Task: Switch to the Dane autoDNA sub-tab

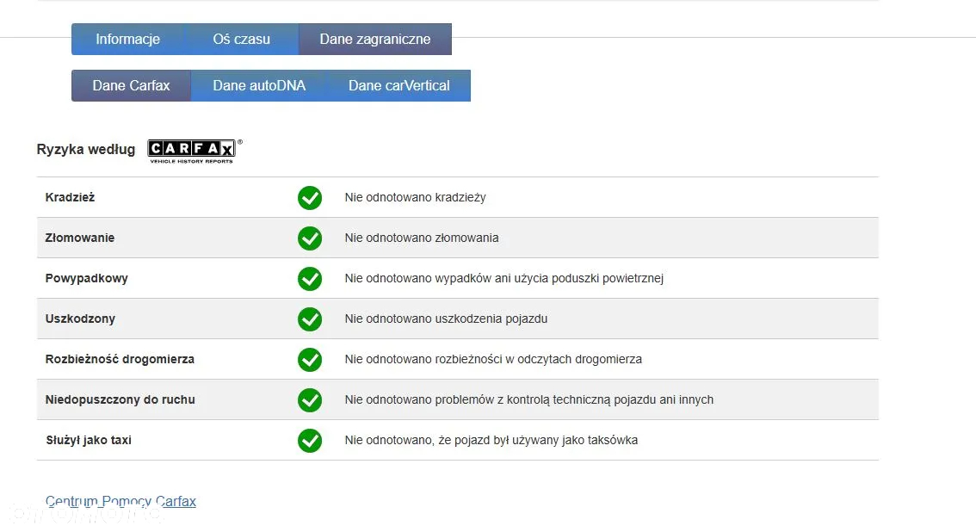Action: pyautogui.click(x=259, y=85)
